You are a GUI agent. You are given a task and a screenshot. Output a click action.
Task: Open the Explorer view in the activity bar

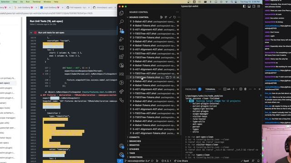(x=121, y=13)
